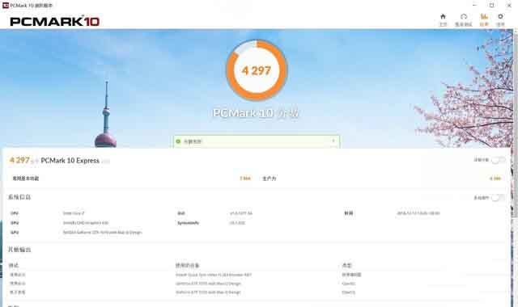
Task: Open the Results bar-chart icon tab
Action: point(484,17)
